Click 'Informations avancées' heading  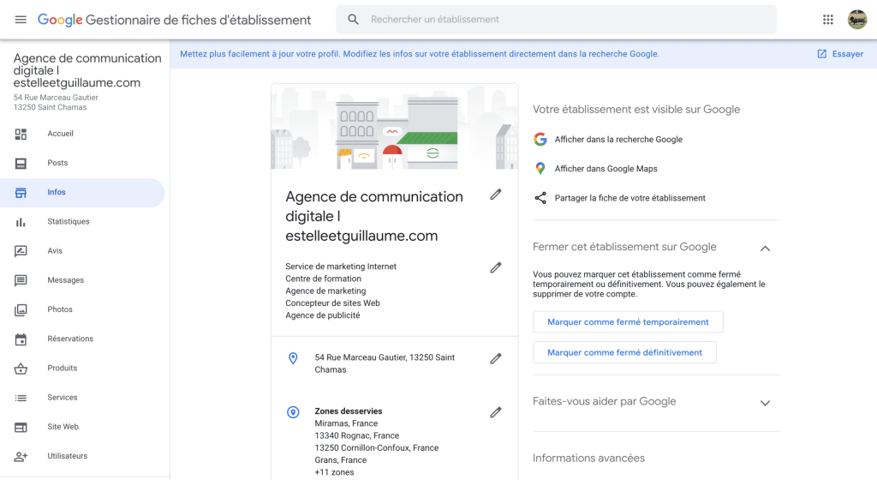[588, 459]
